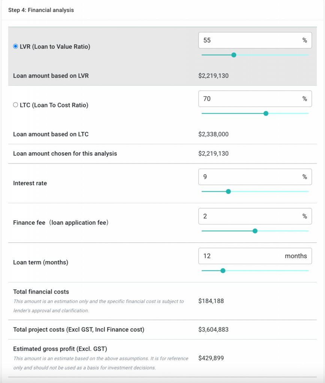
Task: Click the Finance fee (loan application fee) label
Action: (x=60, y=222)
